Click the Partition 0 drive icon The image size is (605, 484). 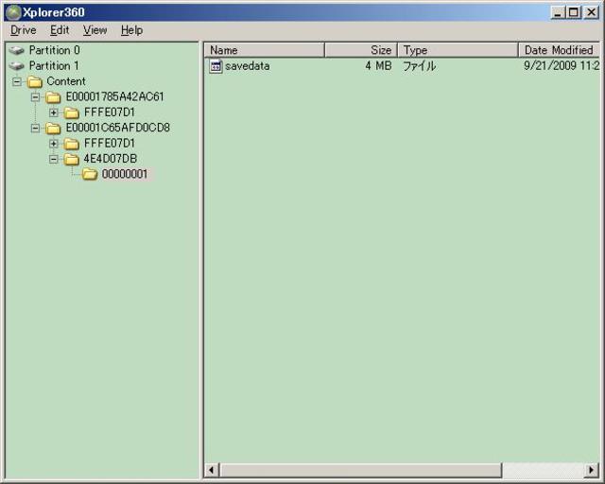click(16, 50)
